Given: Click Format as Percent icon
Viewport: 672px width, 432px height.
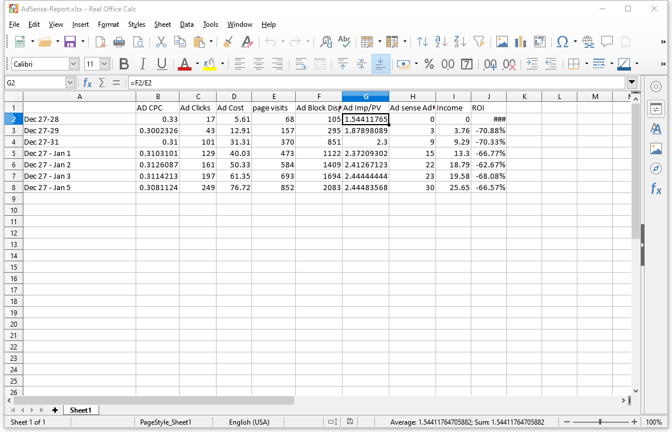Looking at the screenshot, I should coord(429,64).
